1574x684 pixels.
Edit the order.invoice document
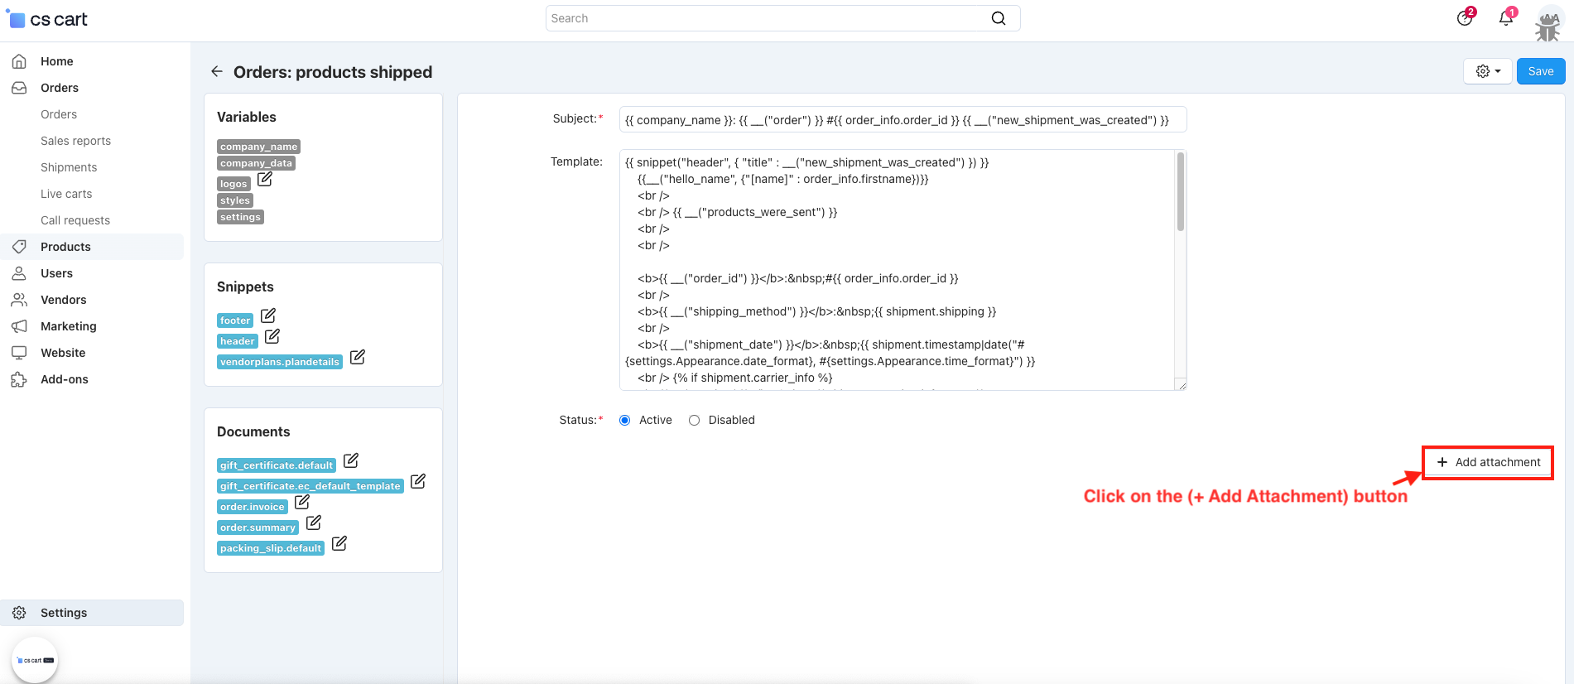click(x=302, y=502)
